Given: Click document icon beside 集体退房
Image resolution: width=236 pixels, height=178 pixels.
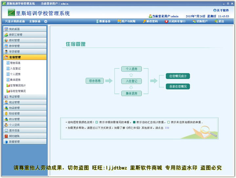Looking at the screenshot, I should [8, 80].
